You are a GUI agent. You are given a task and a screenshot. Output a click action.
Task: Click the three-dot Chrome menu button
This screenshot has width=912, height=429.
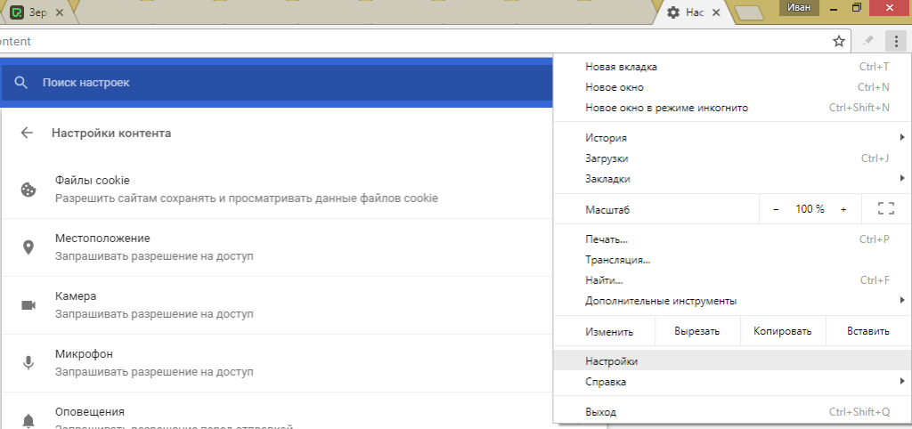pos(896,41)
